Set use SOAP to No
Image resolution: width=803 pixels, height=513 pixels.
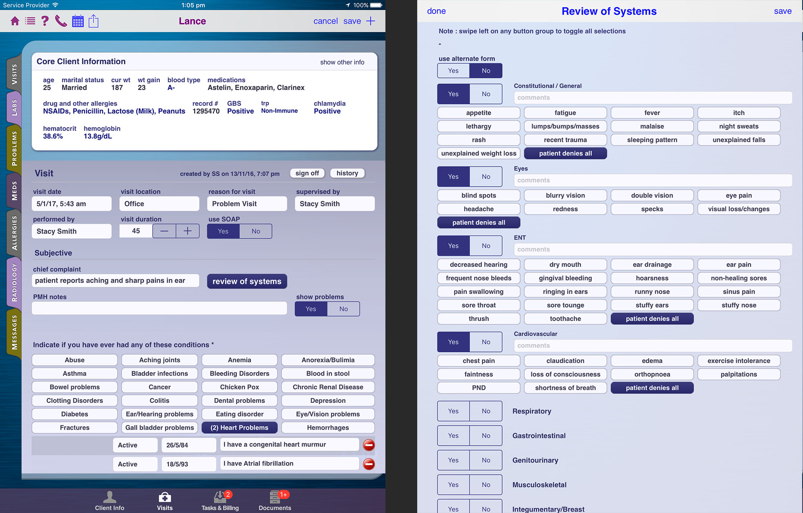click(256, 231)
